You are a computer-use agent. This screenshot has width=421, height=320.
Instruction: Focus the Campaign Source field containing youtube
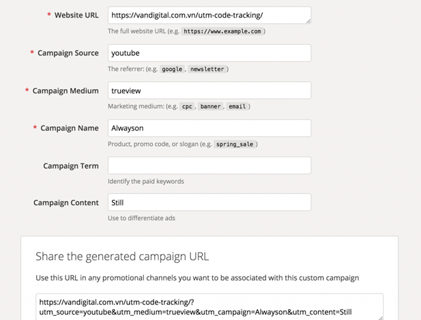coord(209,53)
